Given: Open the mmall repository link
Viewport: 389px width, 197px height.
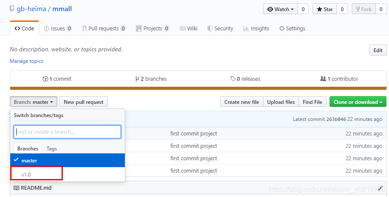Looking at the screenshot, I should click(x=62, y=9).
